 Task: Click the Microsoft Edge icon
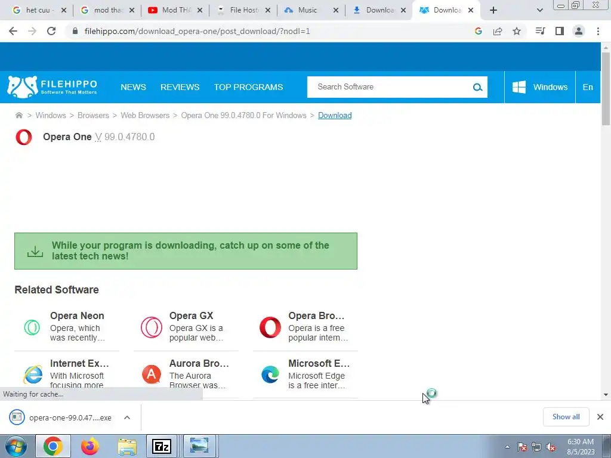[x=270, y=375]
